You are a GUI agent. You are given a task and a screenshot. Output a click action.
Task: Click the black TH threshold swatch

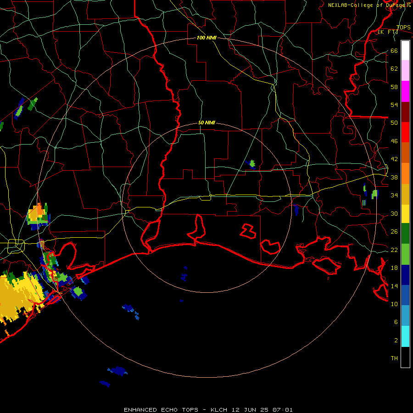pyautogui.click(x=405, y=357)
